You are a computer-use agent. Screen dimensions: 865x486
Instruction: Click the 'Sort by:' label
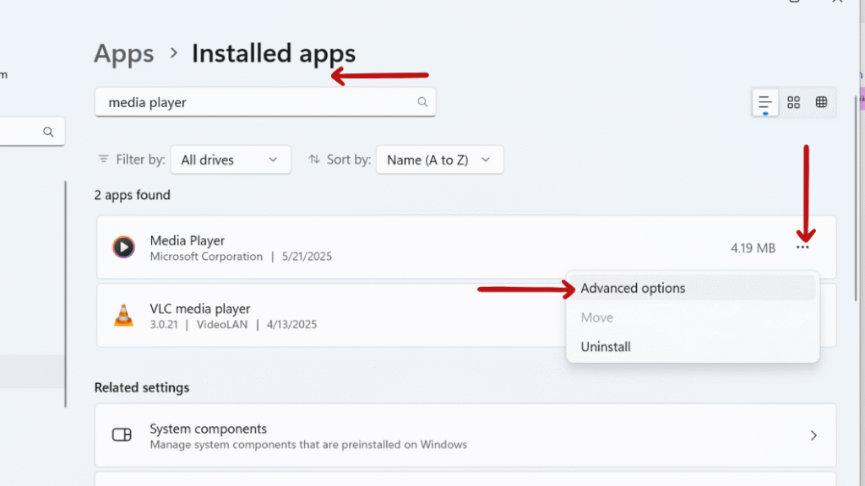[x=349, y=159]
